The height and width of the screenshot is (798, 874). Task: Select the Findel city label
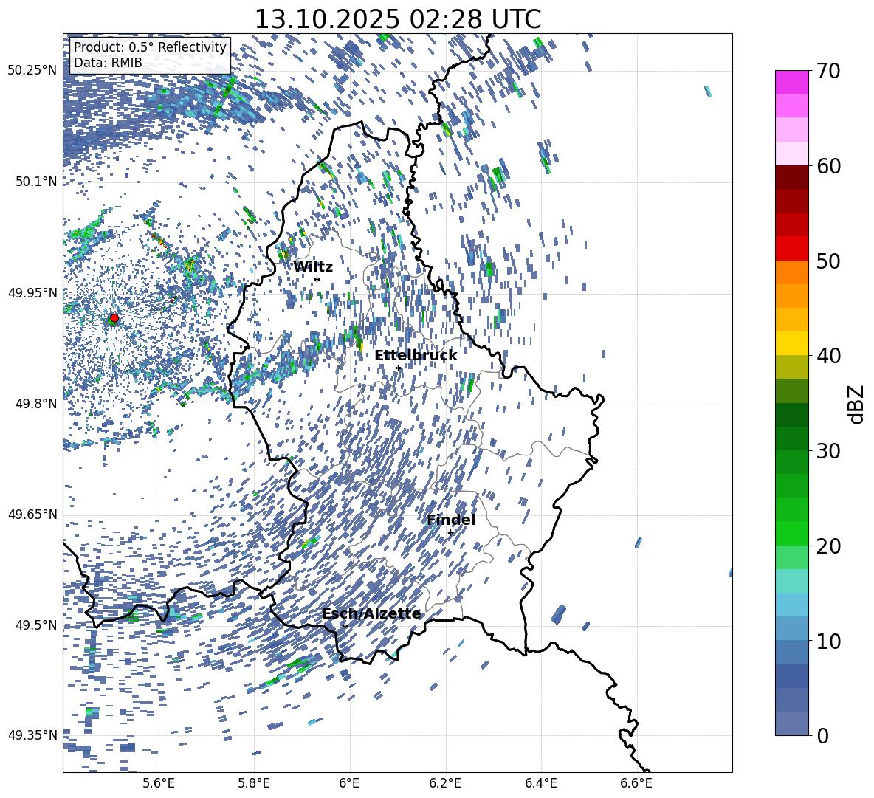tap(451, 520)
